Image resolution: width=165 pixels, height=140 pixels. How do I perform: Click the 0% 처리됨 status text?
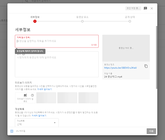[x=21, y=131]
